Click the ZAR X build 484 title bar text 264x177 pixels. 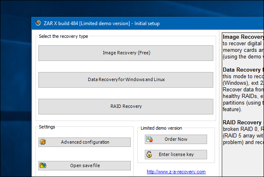click(x=102, y=23)
